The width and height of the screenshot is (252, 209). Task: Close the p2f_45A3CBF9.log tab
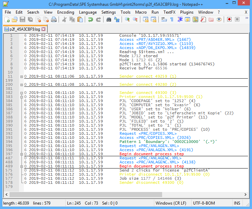tap(44, 29)
